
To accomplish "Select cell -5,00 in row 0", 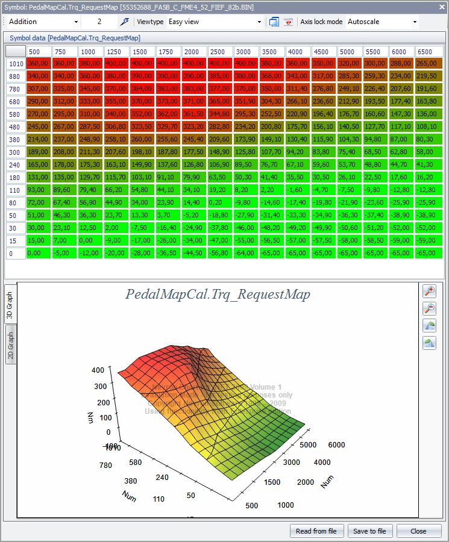I will (x=64, y=253).
